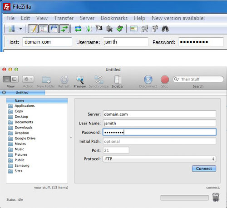The width and height of the screenshot is (227, 208).
Task: Toggle synchronized browsing icon in FileZilla
Action: (x=155, y=29)
